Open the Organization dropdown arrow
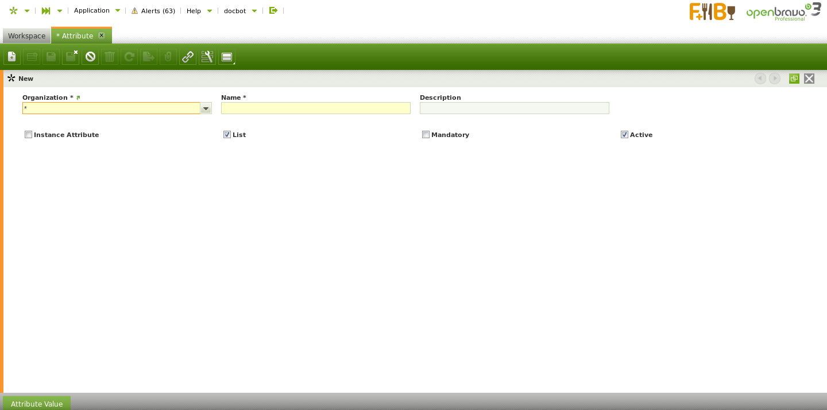 tap(206, 108)
